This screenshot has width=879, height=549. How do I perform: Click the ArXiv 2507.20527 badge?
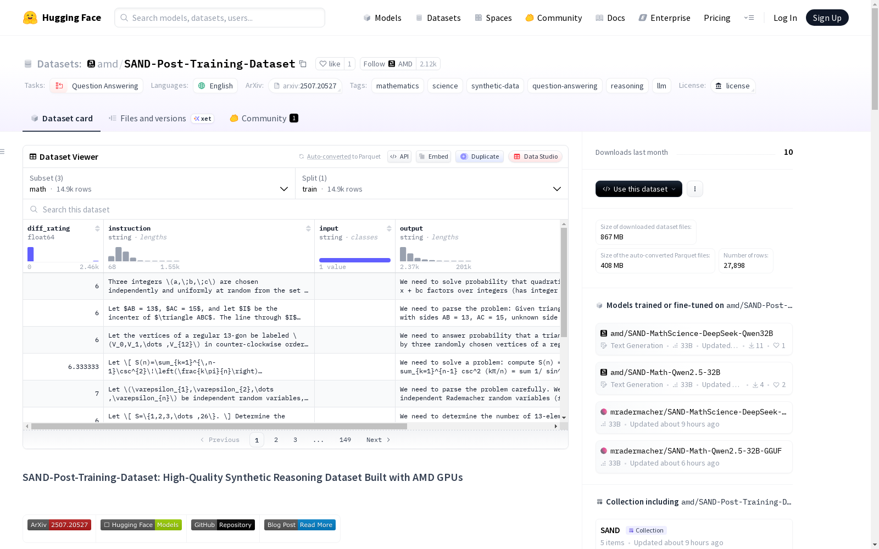click(x=59, y=525)
